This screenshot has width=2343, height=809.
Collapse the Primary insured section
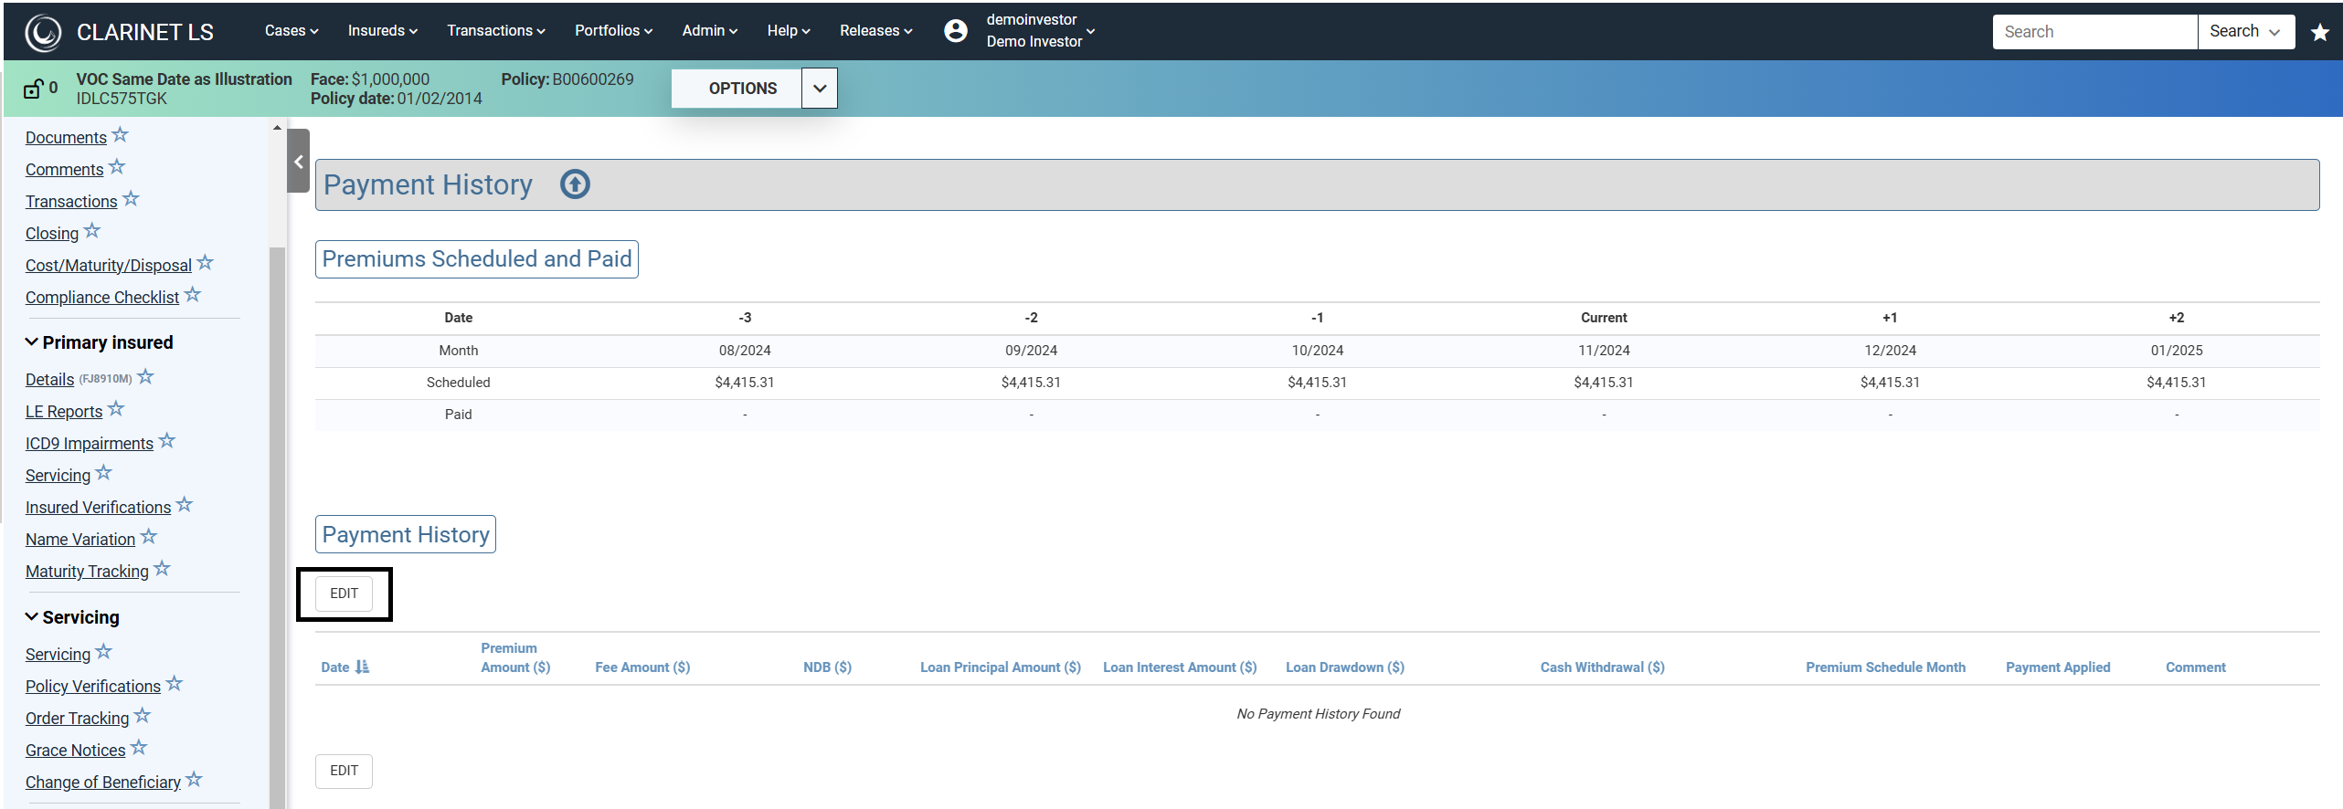click(x=99, y=342)
